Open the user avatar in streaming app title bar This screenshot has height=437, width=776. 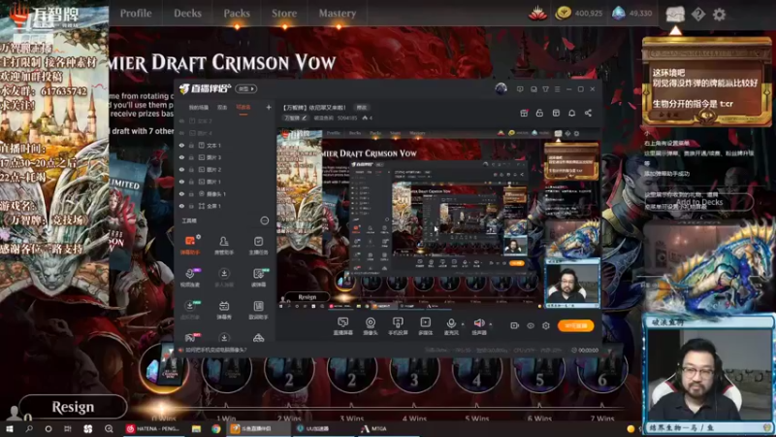(x=501, y=88)
